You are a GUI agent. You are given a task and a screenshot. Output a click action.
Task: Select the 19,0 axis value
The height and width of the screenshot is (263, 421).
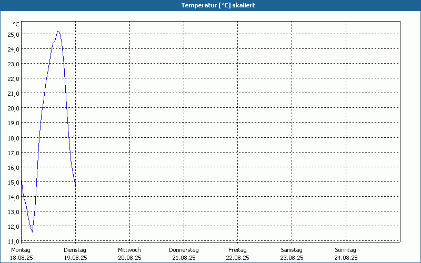(x=14, y=123)
